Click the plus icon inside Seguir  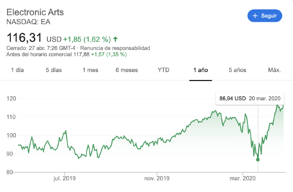click(x=255, y=16)
